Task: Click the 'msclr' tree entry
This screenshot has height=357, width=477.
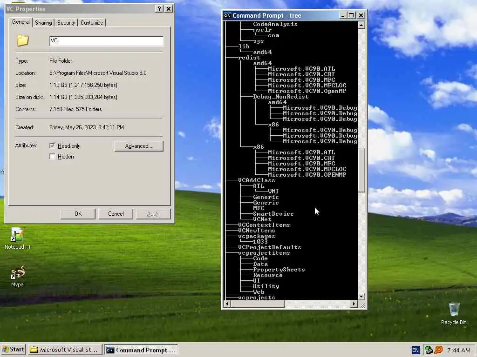Action: tap(262, 30)
